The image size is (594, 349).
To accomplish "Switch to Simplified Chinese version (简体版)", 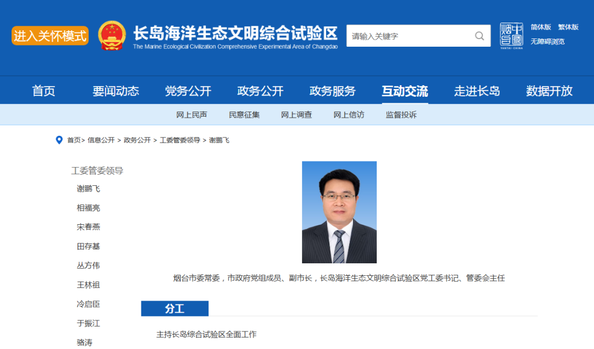I will coord(541,27).
